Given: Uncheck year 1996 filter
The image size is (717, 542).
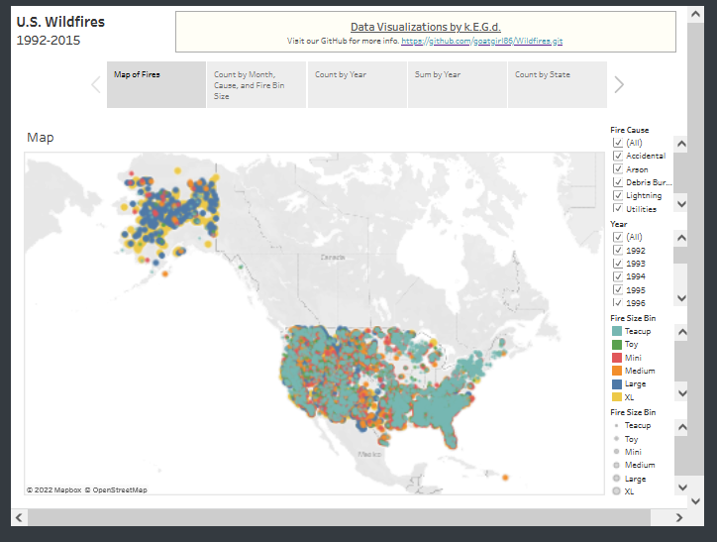Looking at the screenshot, I should [618, 303].
